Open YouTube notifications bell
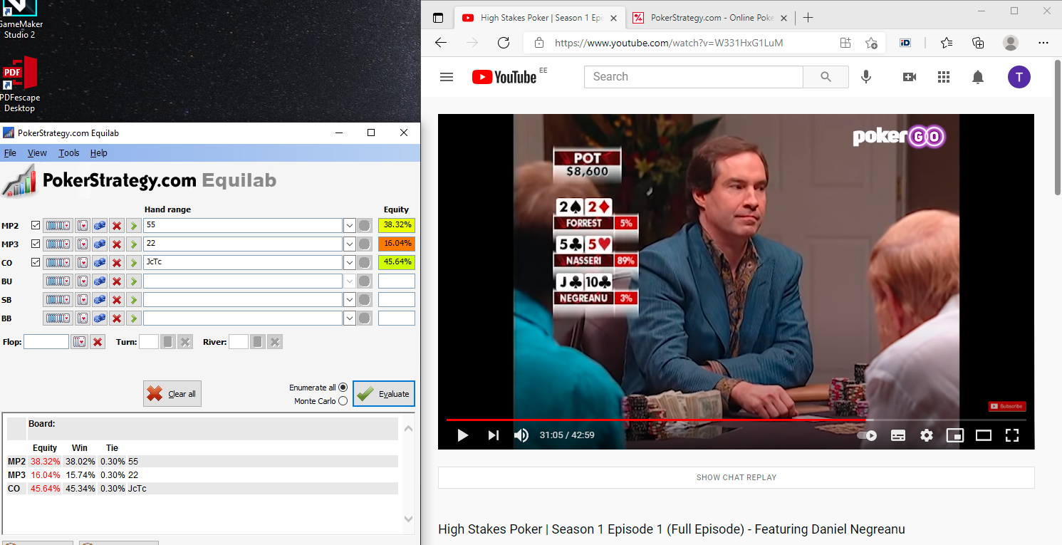The width and height of the screenshot is (1062, 545). [x=978, y=77]
